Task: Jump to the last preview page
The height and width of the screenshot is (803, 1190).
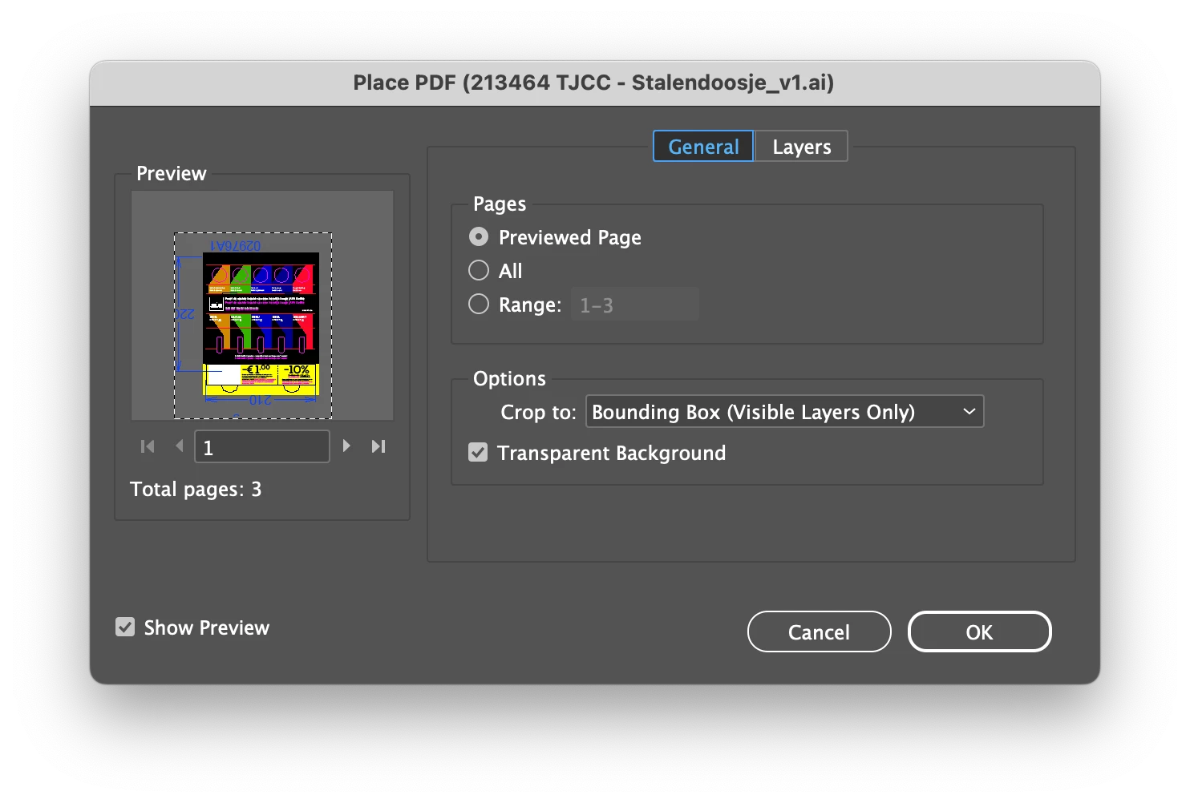Action: coord(378,446)
